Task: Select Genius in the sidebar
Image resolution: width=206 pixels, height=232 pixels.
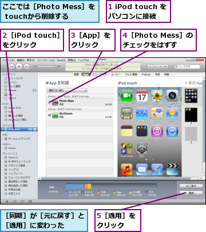Action: [10, 148]
